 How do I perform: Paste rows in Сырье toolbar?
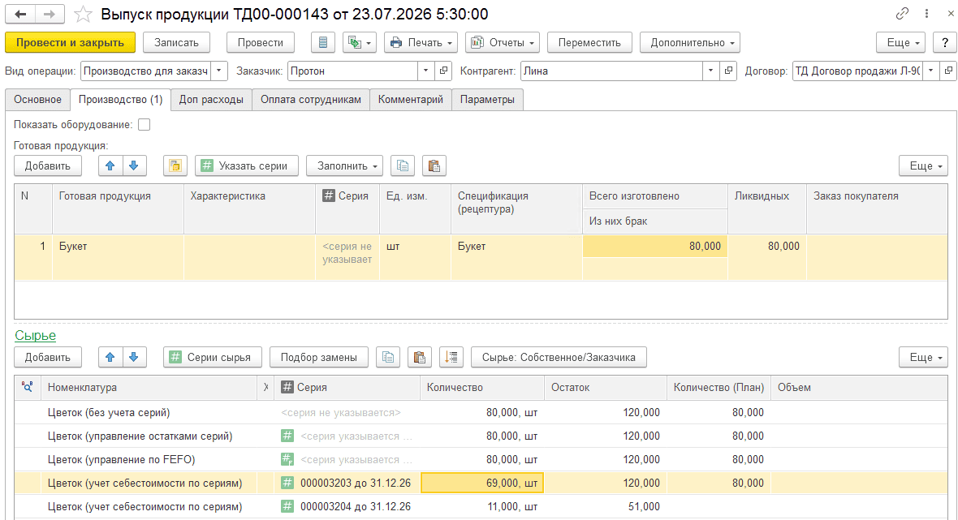(x=419, y=358)
